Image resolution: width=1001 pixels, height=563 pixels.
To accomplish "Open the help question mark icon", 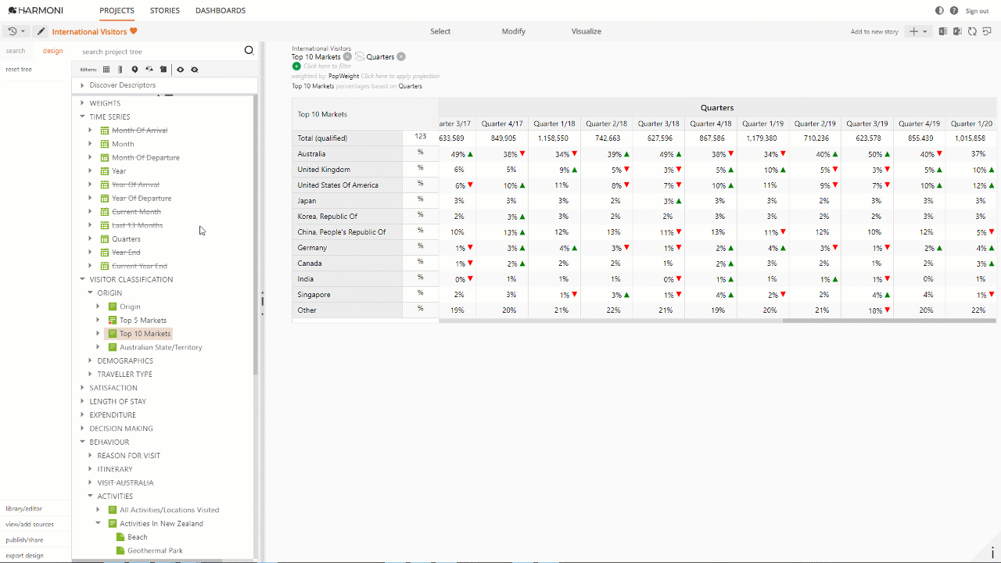I will pos(954,10).
